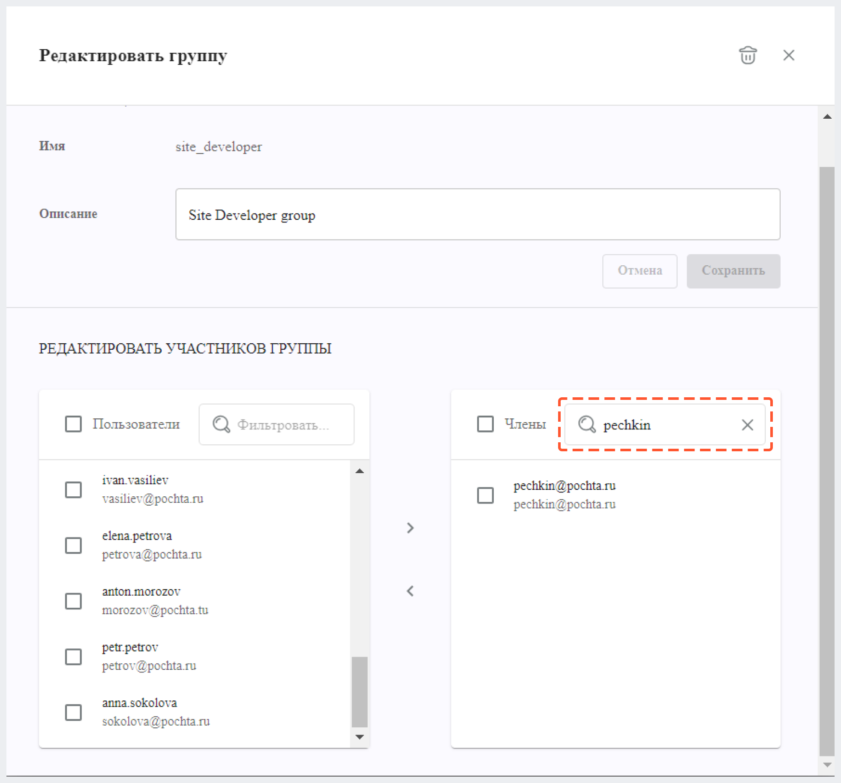
Task: Click the ivan.vasiliev name text
Action: (x=135, y=480)
